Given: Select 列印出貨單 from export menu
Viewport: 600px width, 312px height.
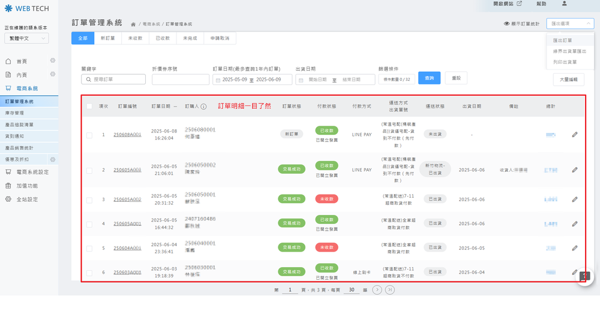Looking at the screenshot, I should 570,62.
